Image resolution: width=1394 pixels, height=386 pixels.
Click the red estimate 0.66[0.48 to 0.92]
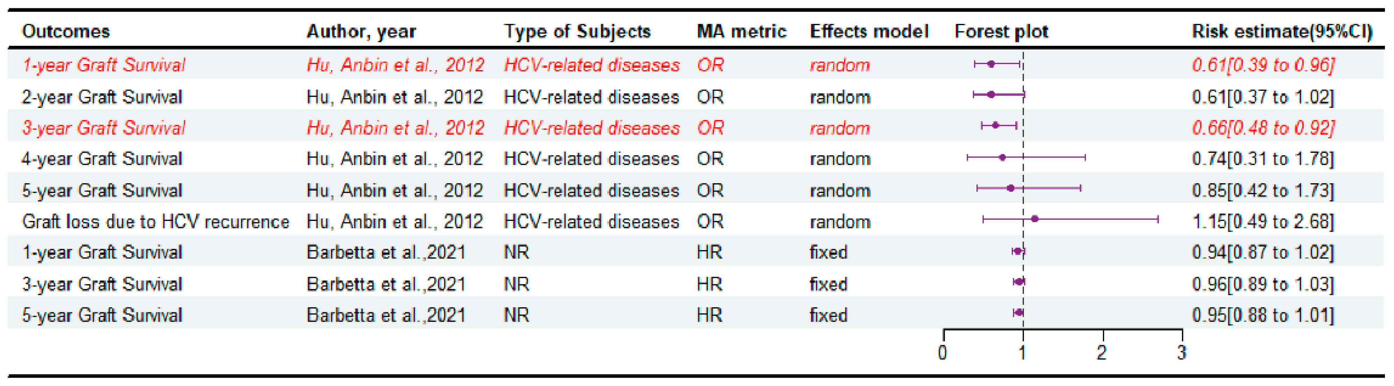(1263, 128)
